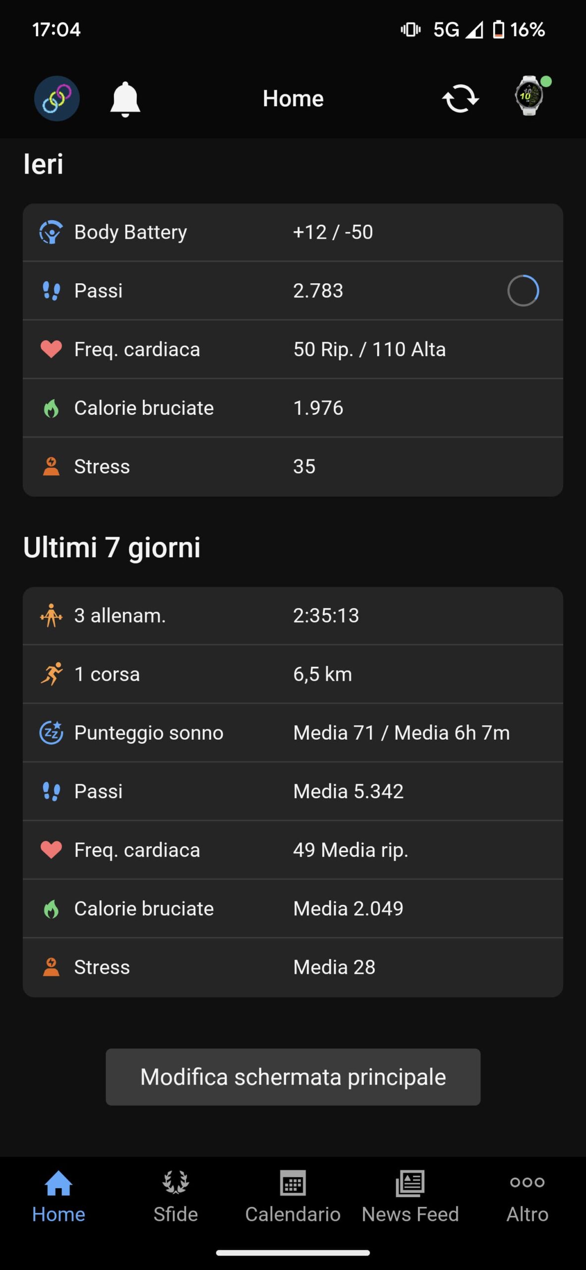Open the 3 allenam. weekly row

pos(293,616)
